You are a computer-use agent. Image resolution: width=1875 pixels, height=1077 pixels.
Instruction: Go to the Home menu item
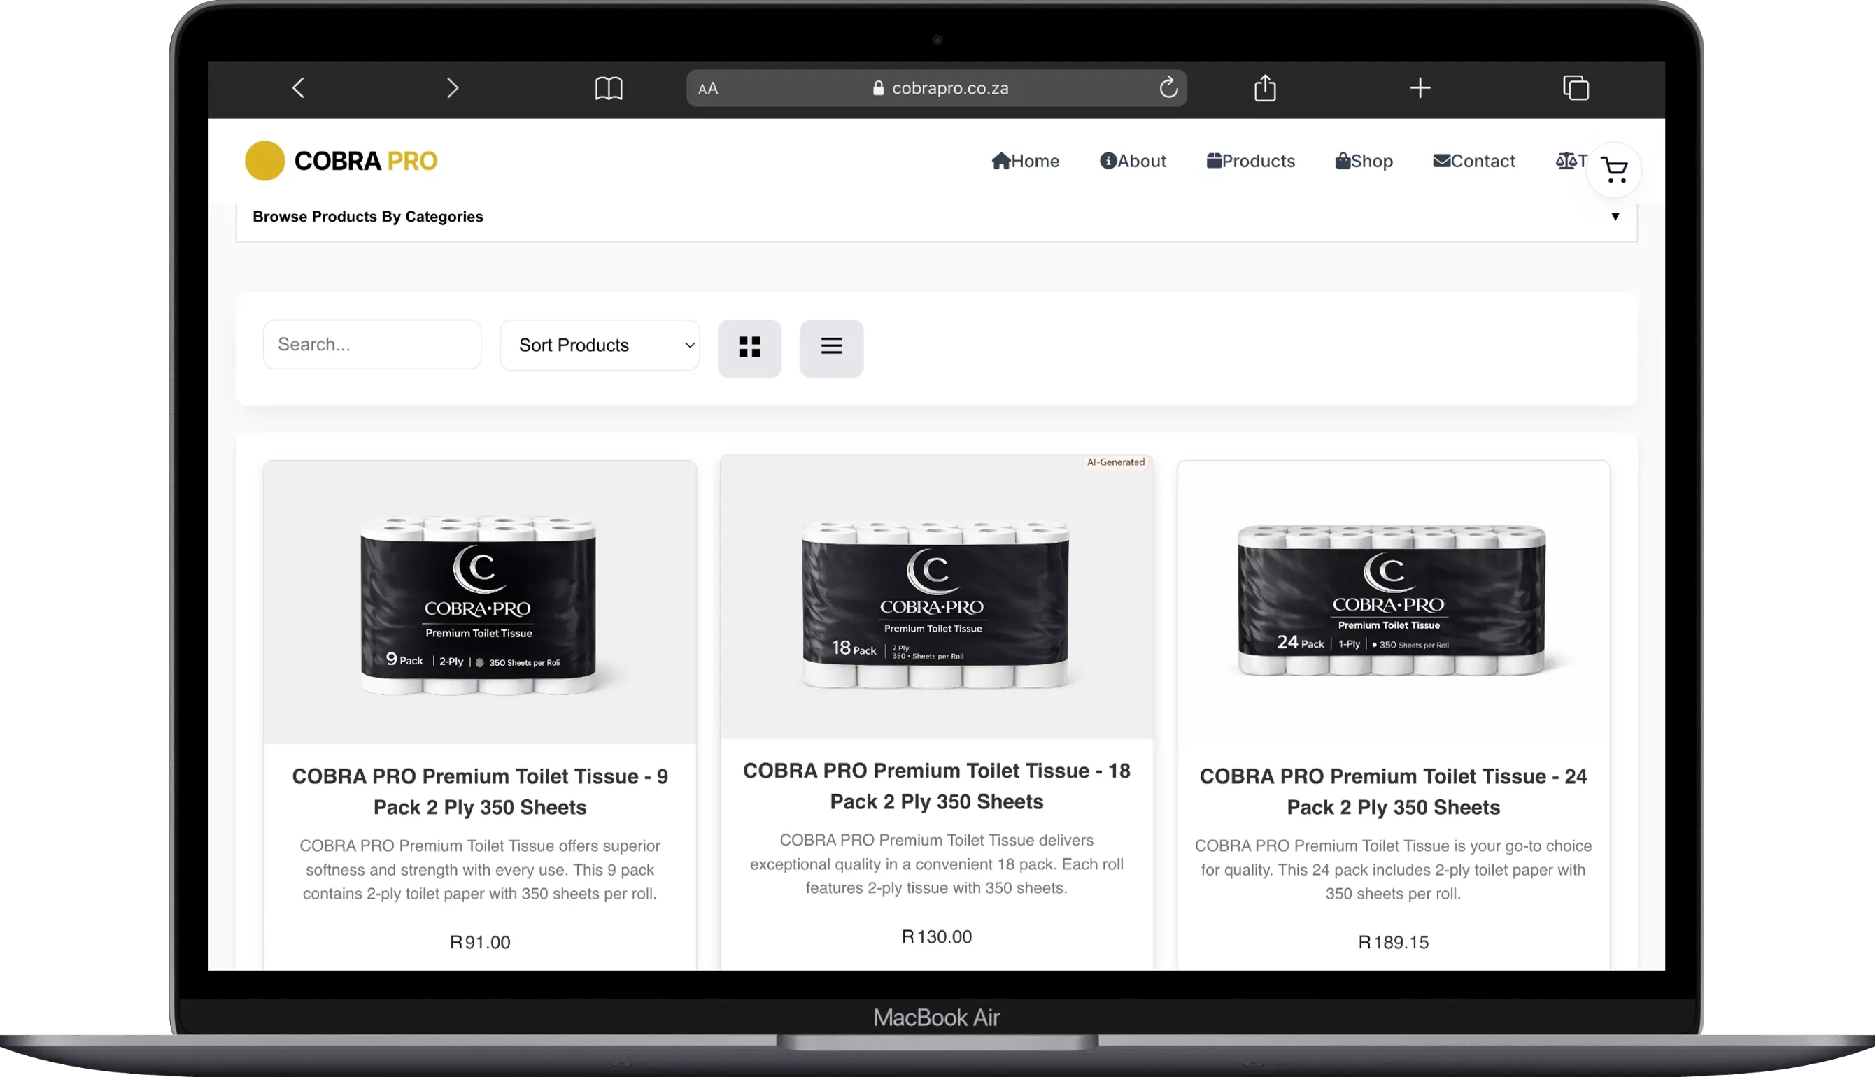(1026, 161)
